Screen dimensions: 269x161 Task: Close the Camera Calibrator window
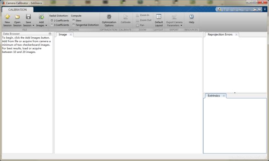tap(263, 2)
